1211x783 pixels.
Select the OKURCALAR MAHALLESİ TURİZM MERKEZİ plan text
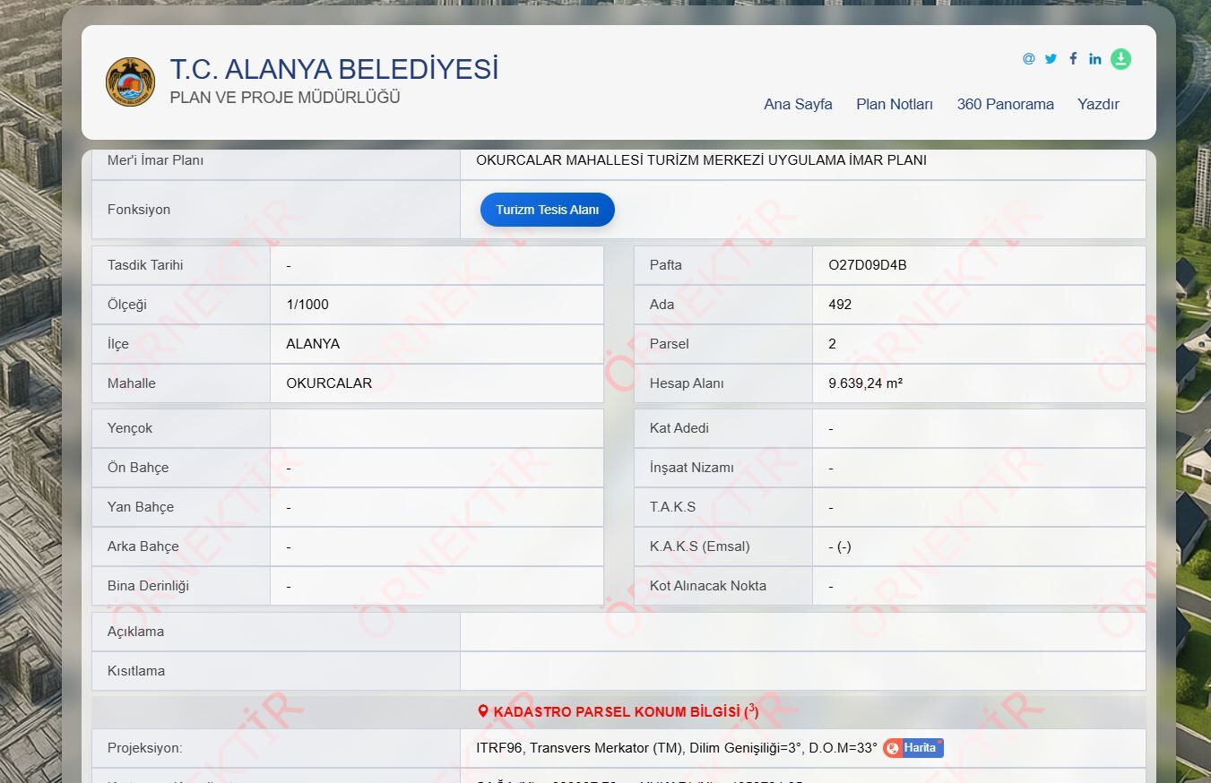(701, 160)
